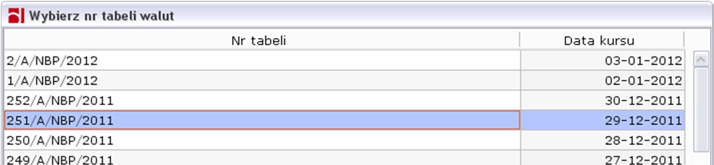Screen dimensions: 714x165
Task: Select table 1/A/NBP/2012
Action: point(262,80)
